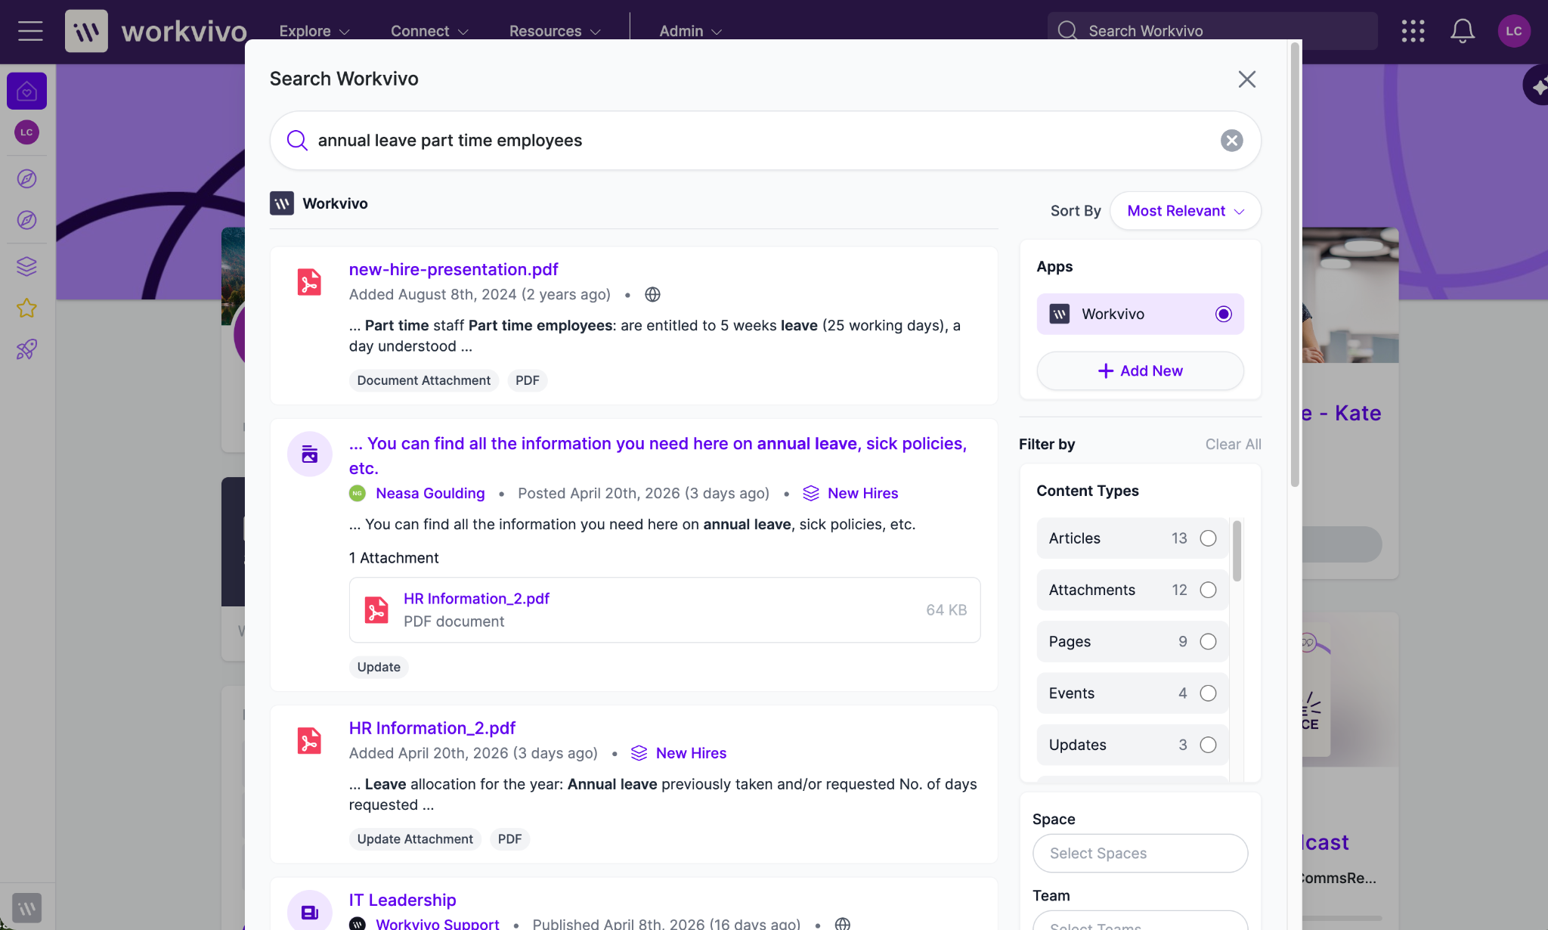This screenshot has width=1548, height=930.
Task: Filter results by Attachments
Action: tap(1133, 590)
